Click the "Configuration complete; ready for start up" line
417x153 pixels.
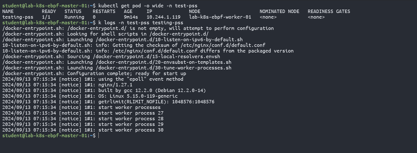pos(126,73)
